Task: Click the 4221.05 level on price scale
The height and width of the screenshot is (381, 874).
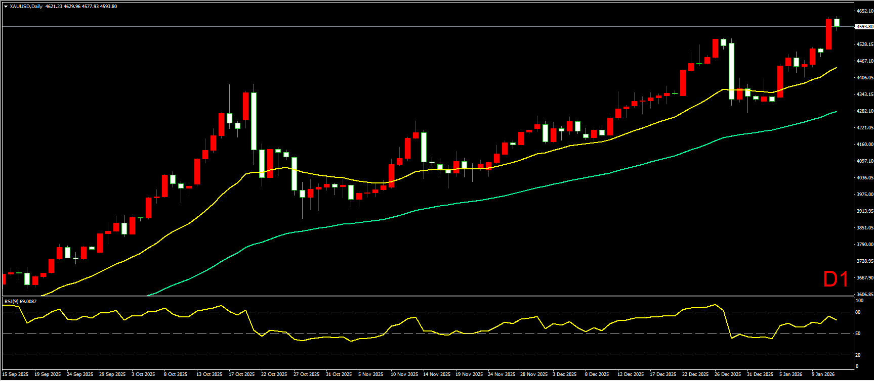Action: click(863, 128)
